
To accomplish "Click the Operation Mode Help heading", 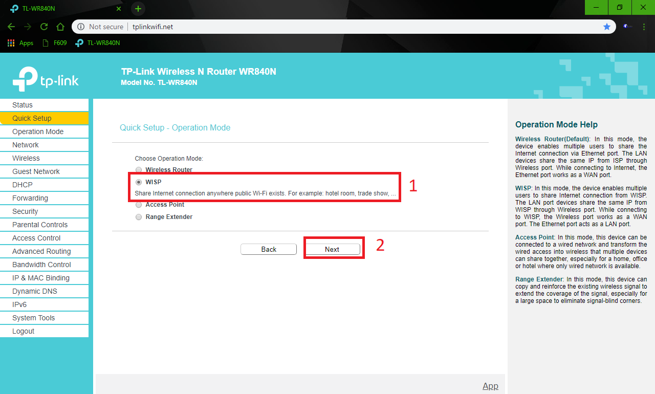I will point(556,124).
